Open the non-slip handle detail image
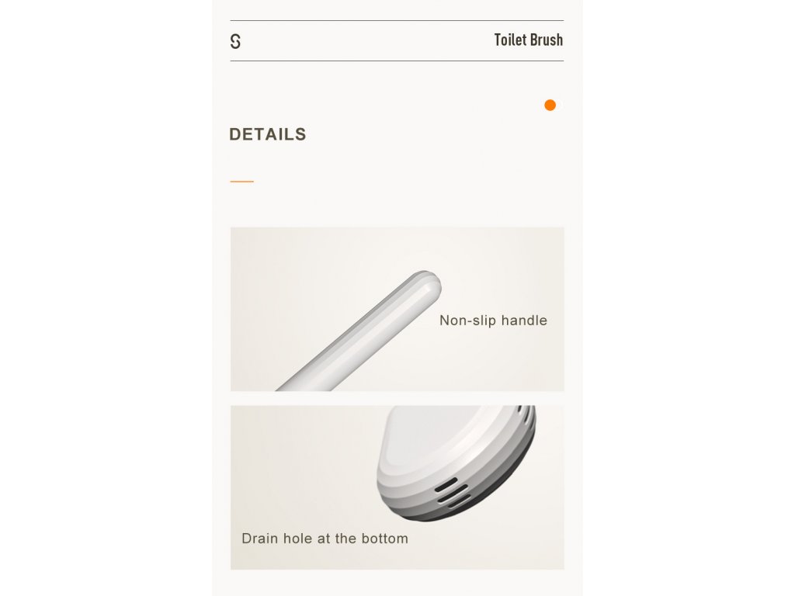 [397, 309]
